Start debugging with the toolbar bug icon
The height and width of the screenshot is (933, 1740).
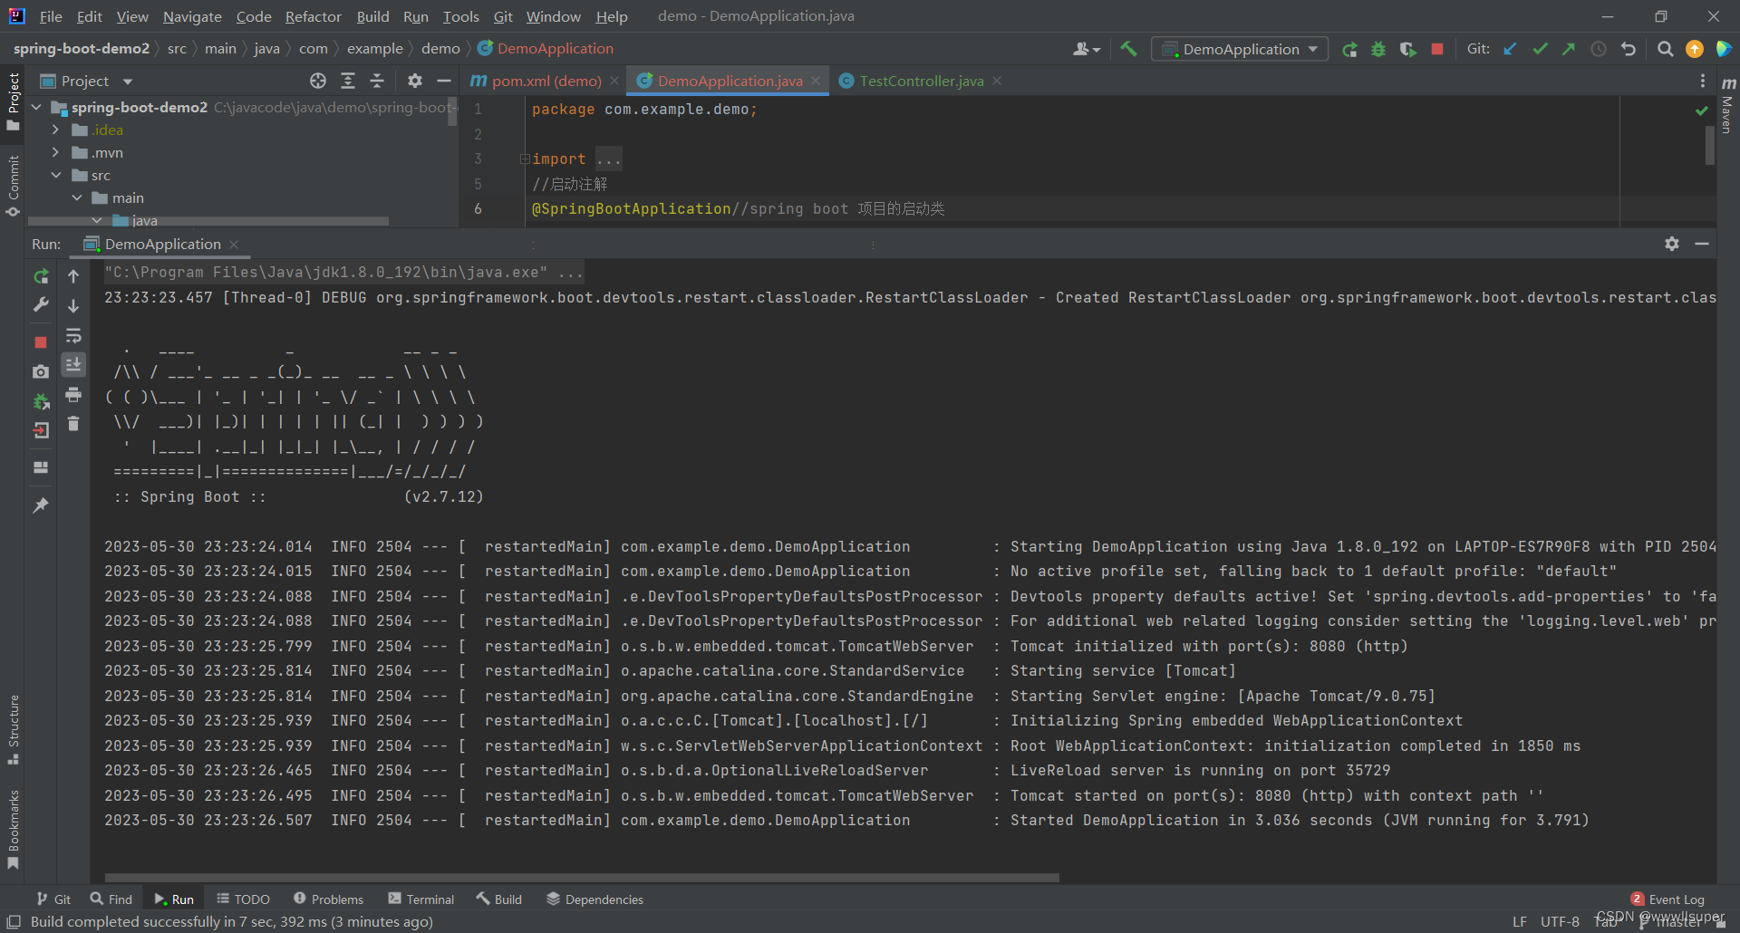click(x=1378, y=49)
